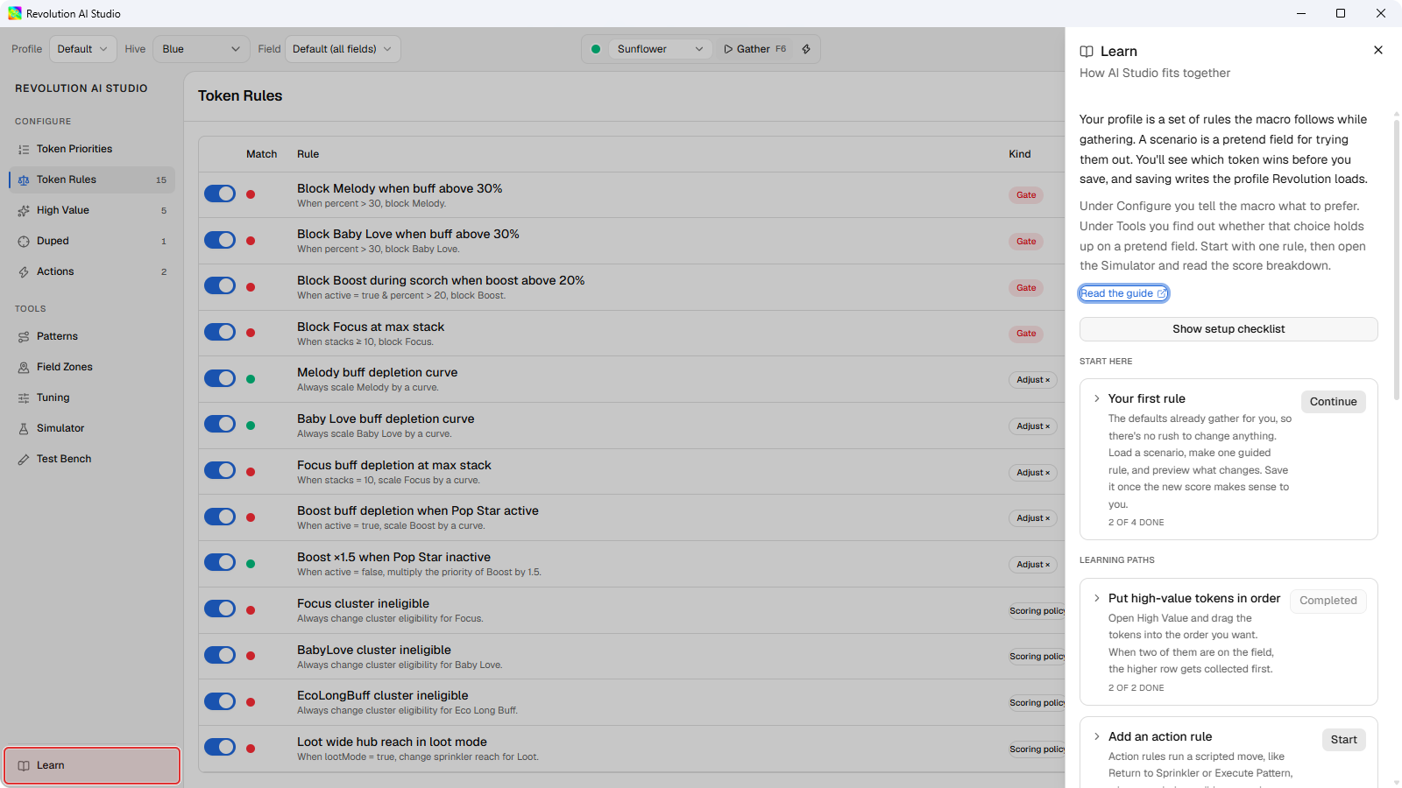Click the Rule column header
The height and width of the screenshot is (788, 1402).
point(308,154)
